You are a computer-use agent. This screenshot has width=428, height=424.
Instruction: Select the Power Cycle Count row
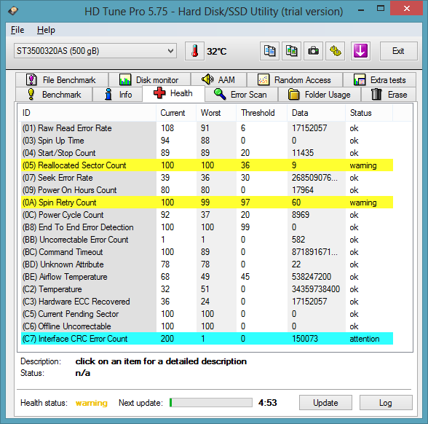[x=207, y=215]
